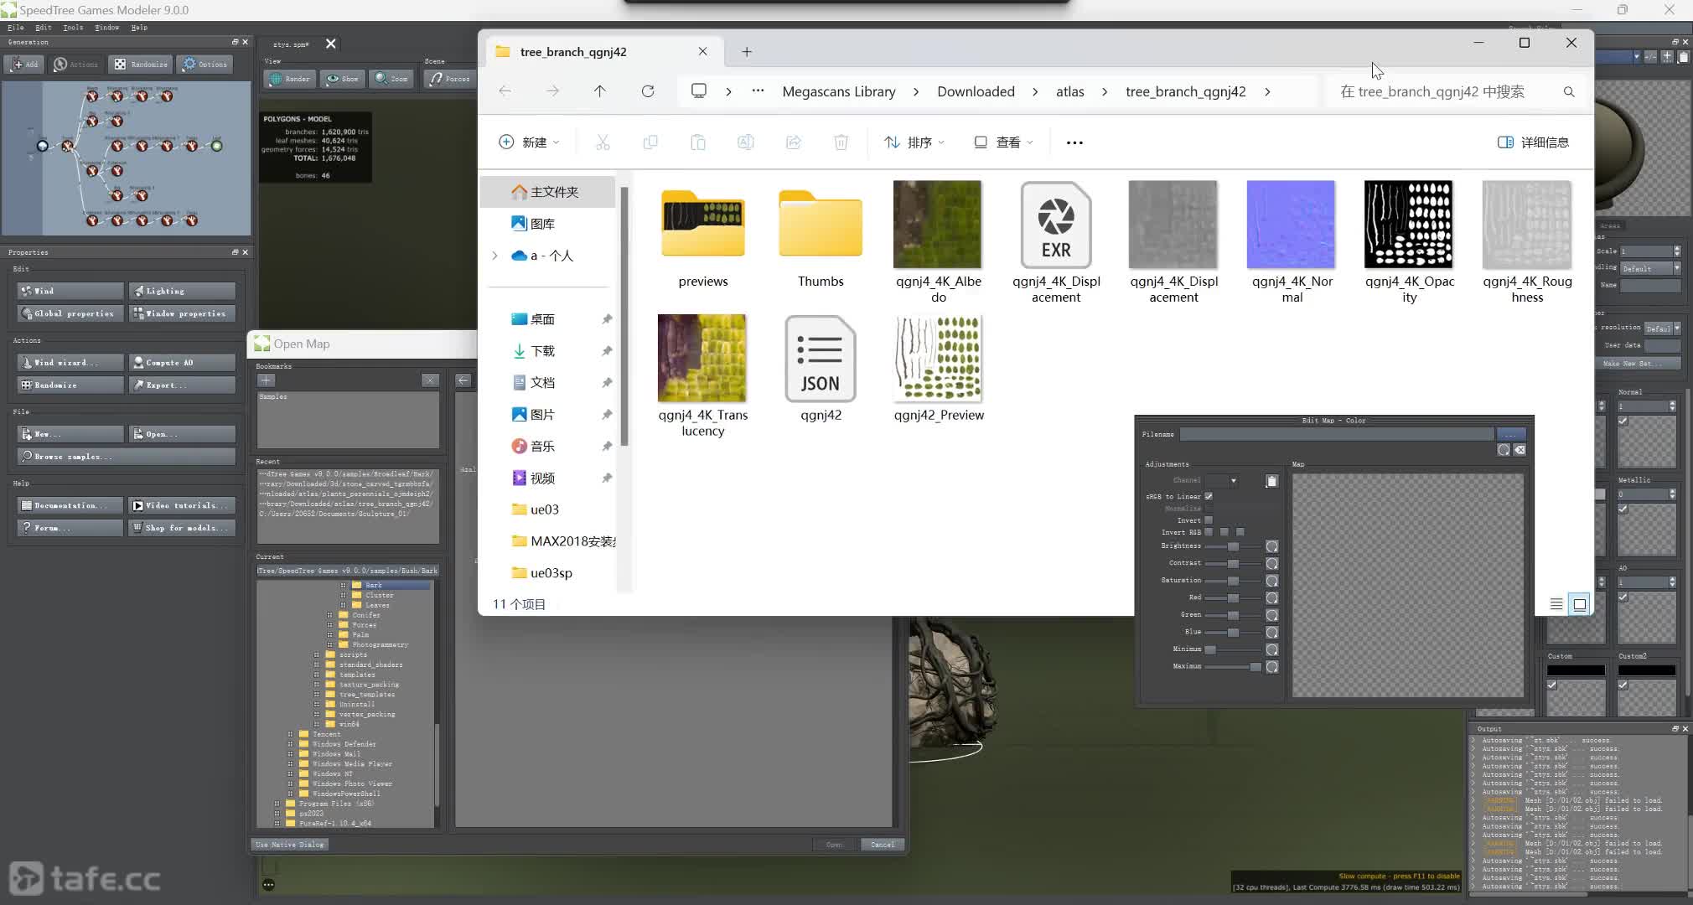The width and height of the screenshot is (1693, 905).
Task: Click 详细信息 details pane button
Action: coord(1533,142)
